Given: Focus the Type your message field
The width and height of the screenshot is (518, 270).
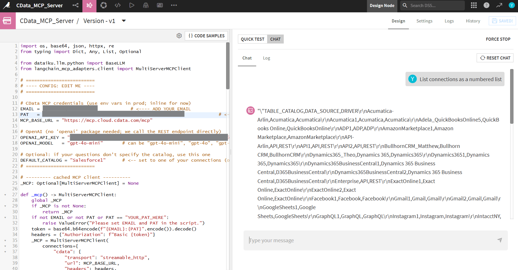Looking at the screenshot, I should coord(371,240).
